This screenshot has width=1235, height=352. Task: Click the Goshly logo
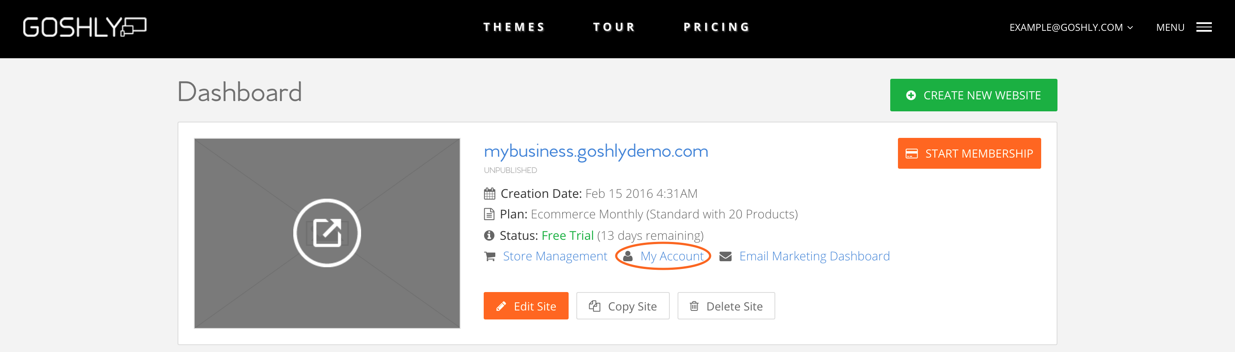point(84,27)
